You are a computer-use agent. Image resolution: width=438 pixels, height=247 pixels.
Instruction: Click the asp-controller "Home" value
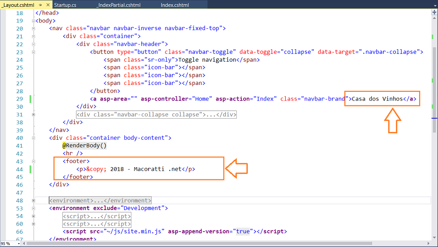click(202, 99)
